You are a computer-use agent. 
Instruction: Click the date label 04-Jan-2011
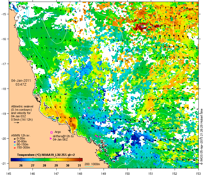21,81
